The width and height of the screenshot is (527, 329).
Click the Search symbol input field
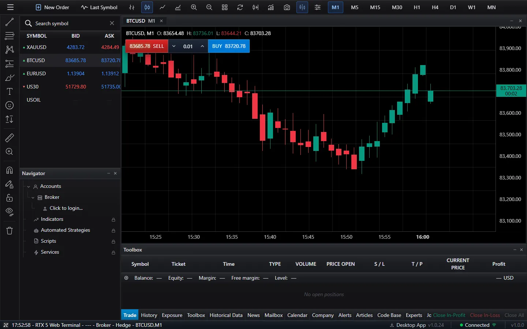70,23
